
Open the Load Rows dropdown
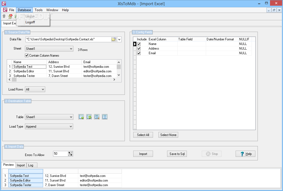pyautogui.click(x=43, y=89)
